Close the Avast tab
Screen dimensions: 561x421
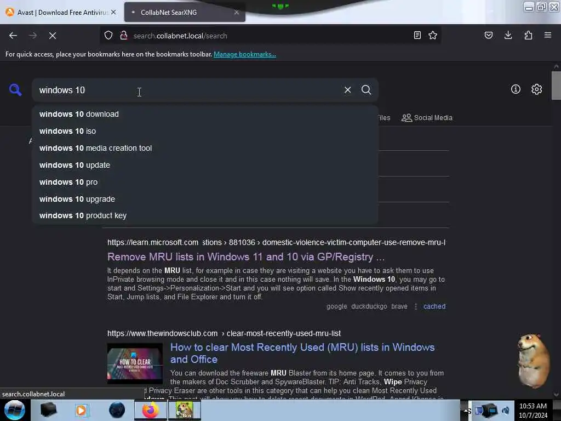click(x=113, y=12)
